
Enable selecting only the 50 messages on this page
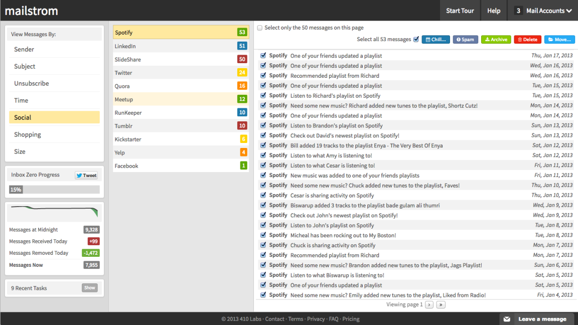tap(259, 28)
